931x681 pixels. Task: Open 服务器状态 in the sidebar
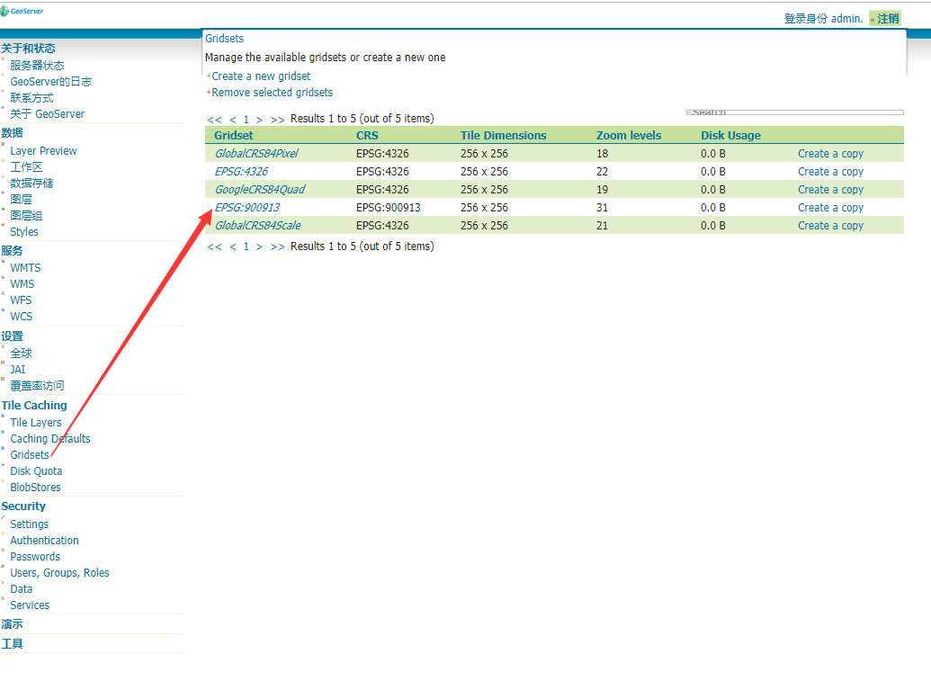(x=37, y=66)
